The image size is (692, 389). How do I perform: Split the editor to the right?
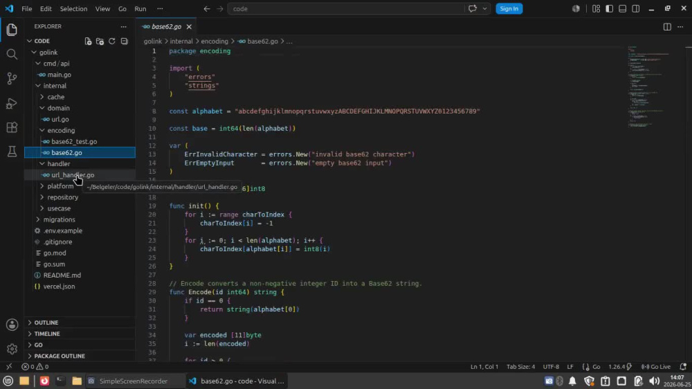tap(667, 27)
